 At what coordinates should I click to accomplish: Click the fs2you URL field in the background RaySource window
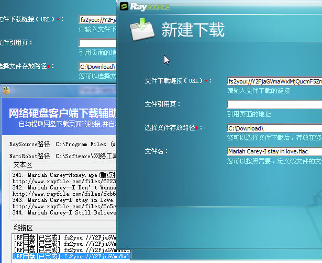98,20
